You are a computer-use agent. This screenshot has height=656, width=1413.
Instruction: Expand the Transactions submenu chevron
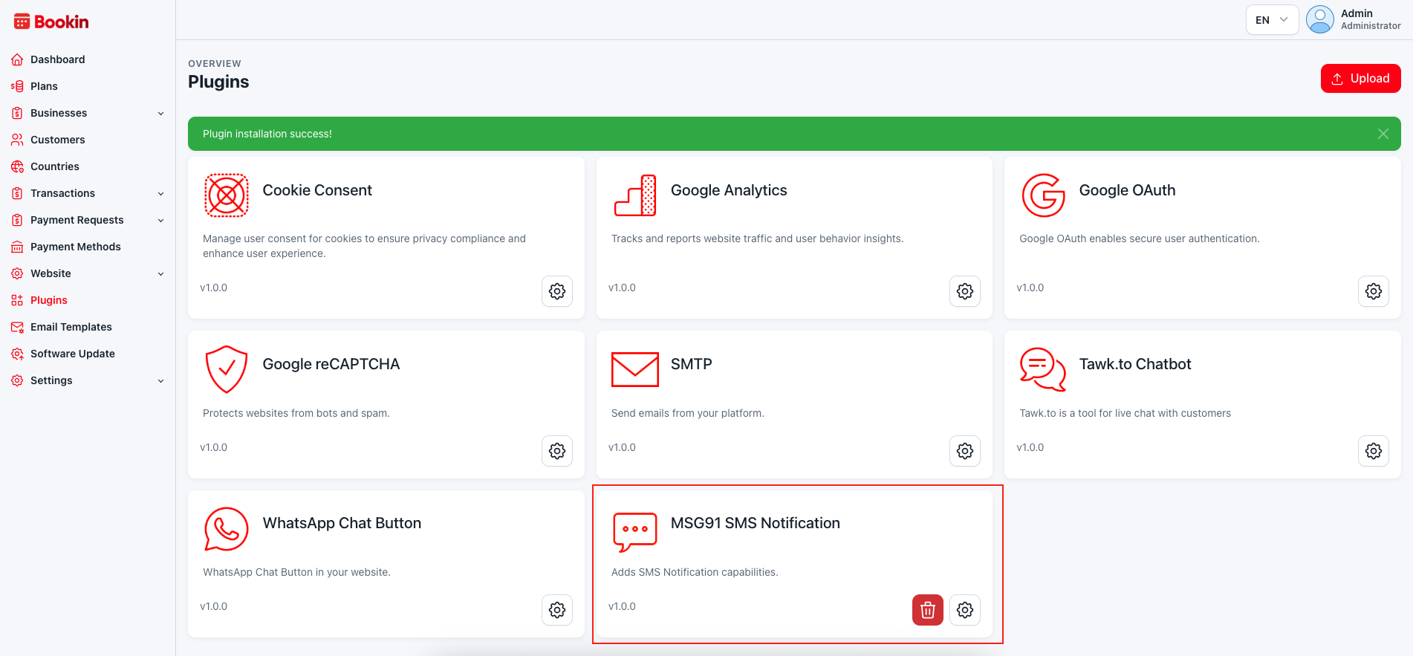tap(161, 194)
